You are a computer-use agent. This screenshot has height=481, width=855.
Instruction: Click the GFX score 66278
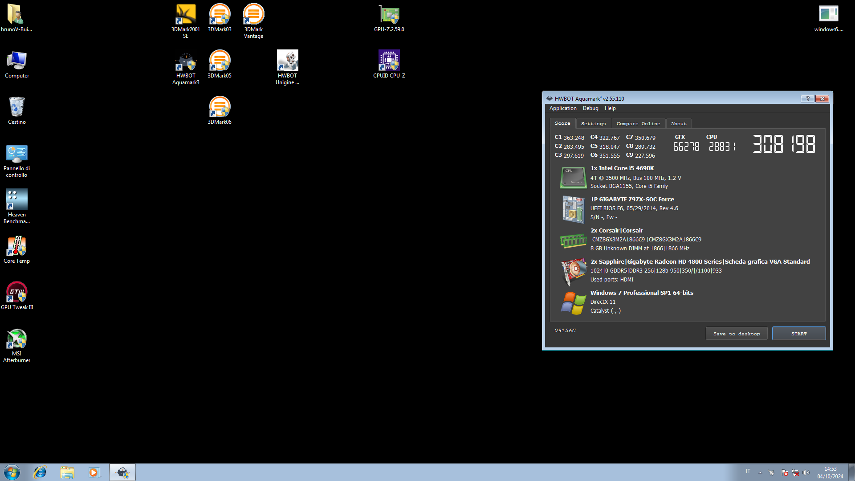click(x=686, y=147)
